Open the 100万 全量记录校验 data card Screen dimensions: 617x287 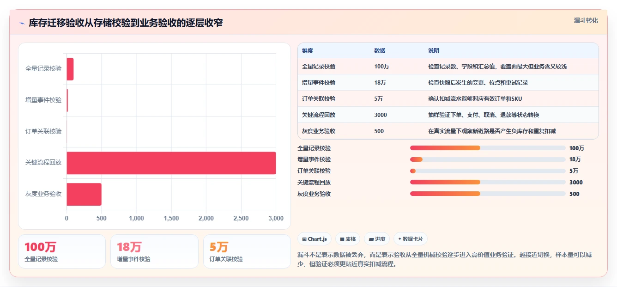pos(62,251)
